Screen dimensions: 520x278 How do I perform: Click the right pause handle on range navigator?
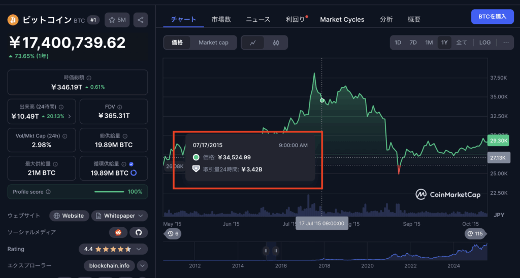pos(276,251)
